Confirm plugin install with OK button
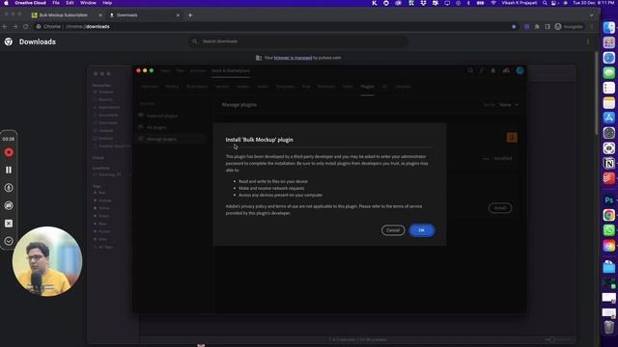The image size is (618, 347). (421, 230)
